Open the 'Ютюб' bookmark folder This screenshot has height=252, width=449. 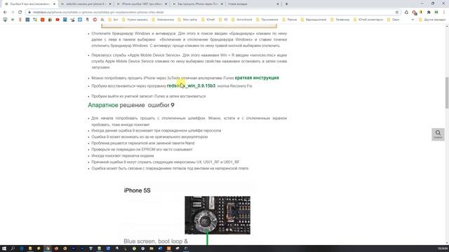(208, 20)
